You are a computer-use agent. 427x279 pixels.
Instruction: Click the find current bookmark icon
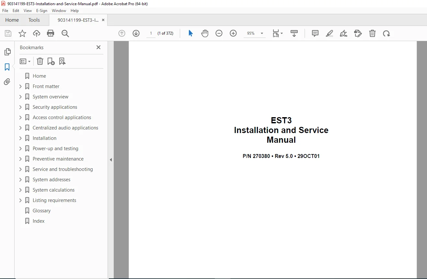pyautogui.click(x=62, y=61)
